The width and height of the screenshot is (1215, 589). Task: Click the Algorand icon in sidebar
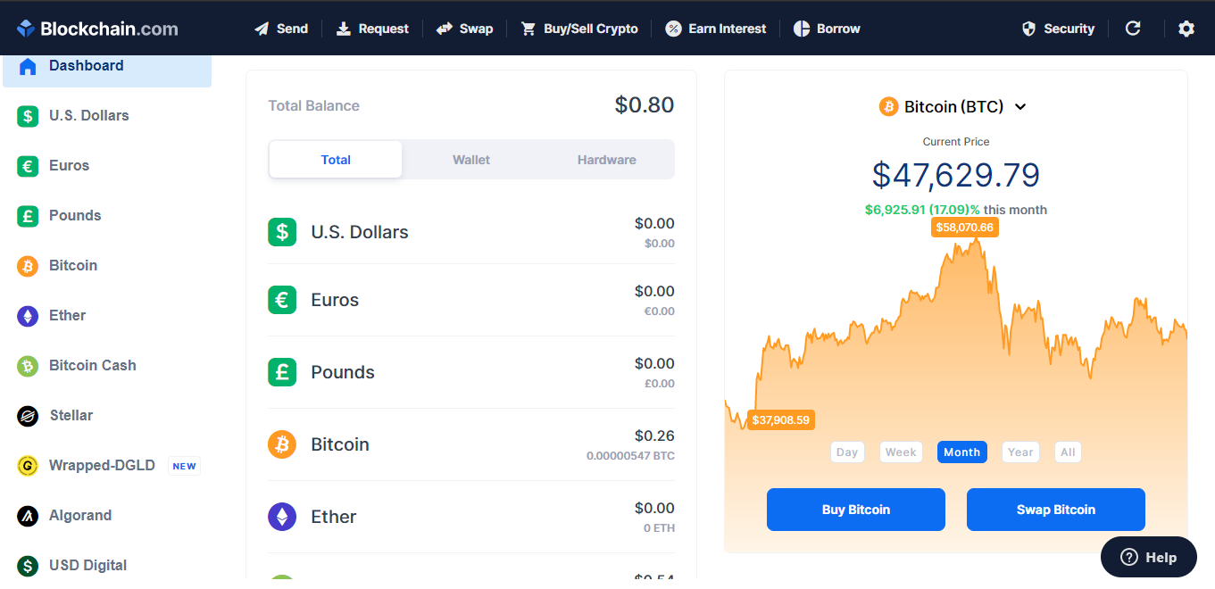[28, 516]
